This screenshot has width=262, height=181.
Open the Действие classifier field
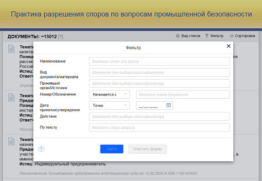[159, 117]
